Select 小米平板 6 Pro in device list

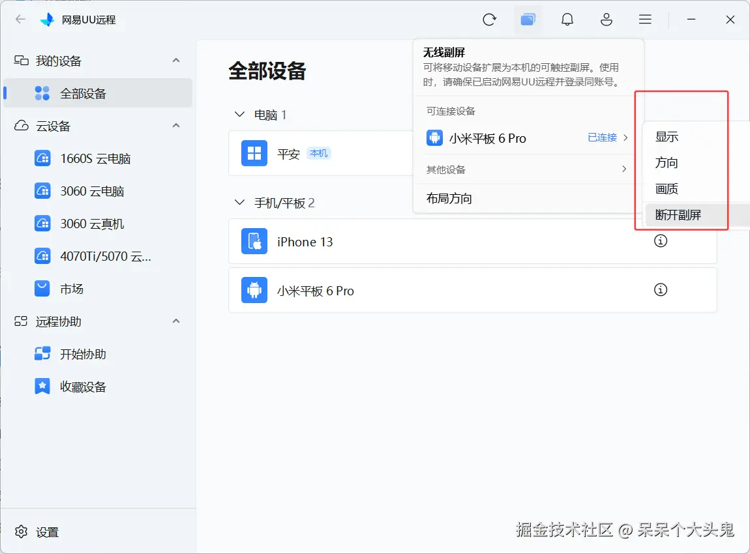[473, 290]
